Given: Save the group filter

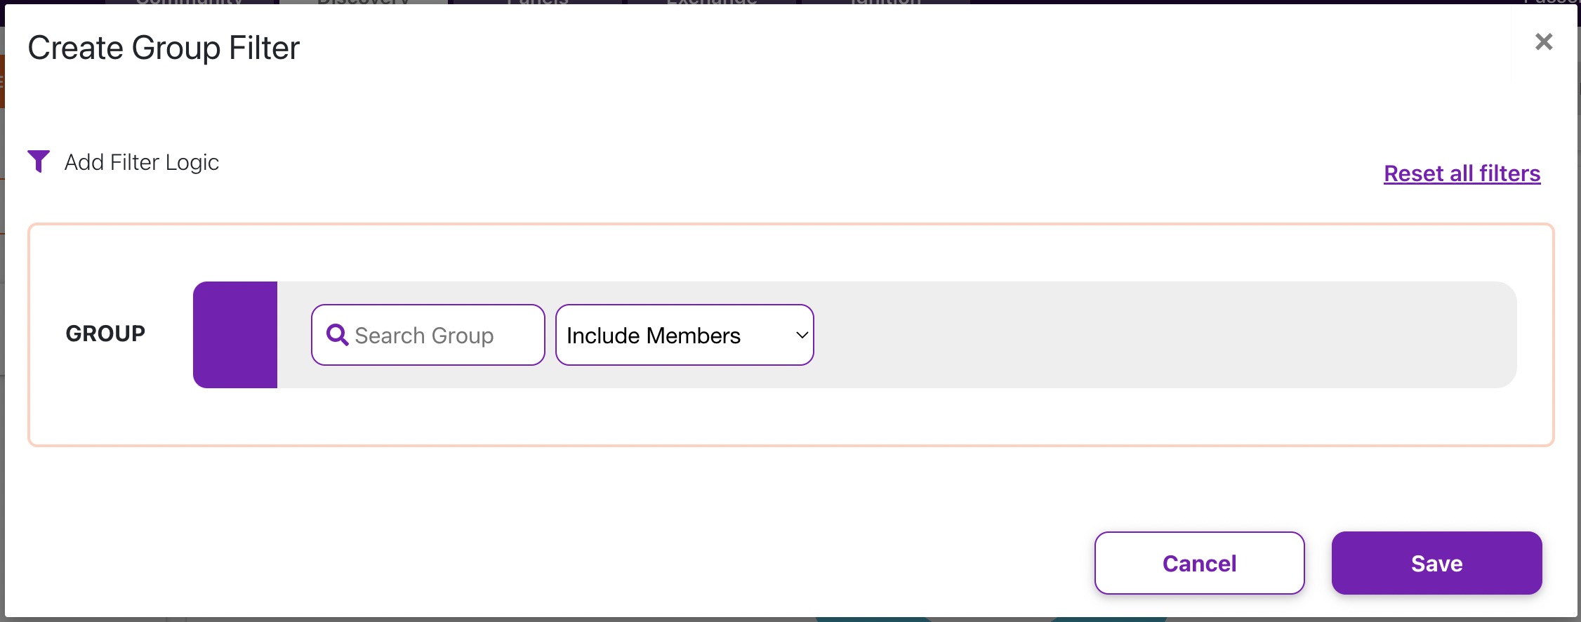Looking at the screenshot, I should [1436, 563].
